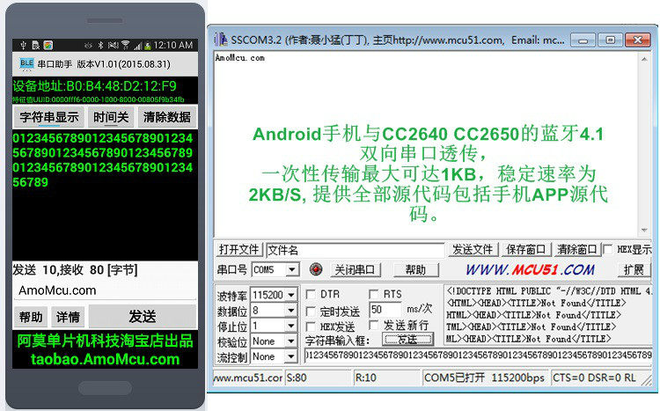Tap the Bluetooth icon in phone status bar
This screenshot has width=660, height=411.
100,45
